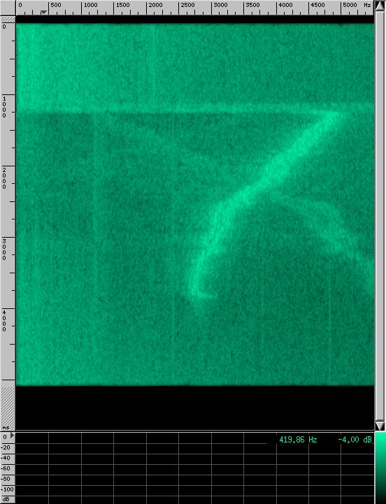
Task: Click the 2500 label on the frequency ruler
Action: pyautogui.click(x=187, y=5)
